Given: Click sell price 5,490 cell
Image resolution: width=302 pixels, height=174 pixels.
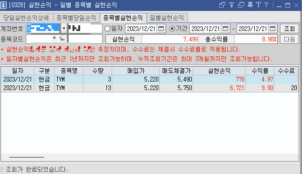Looking at the screenshot, I should [177, 79].
